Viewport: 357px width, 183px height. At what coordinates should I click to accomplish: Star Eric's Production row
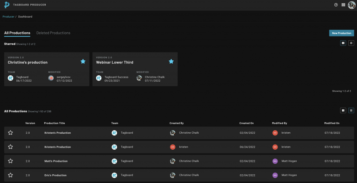coord(10,175)
